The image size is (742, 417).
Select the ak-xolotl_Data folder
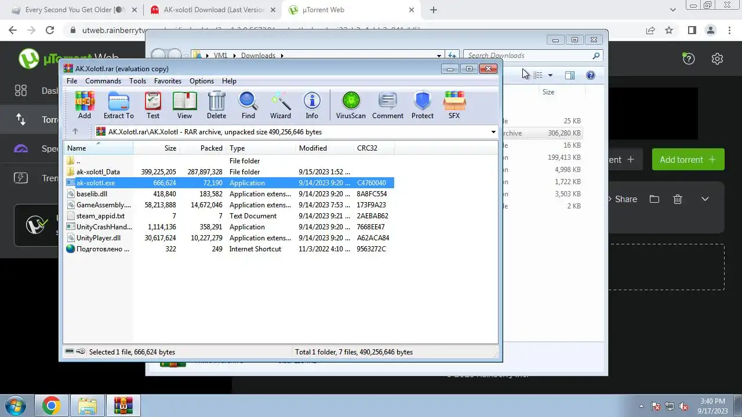click(229, 172)
